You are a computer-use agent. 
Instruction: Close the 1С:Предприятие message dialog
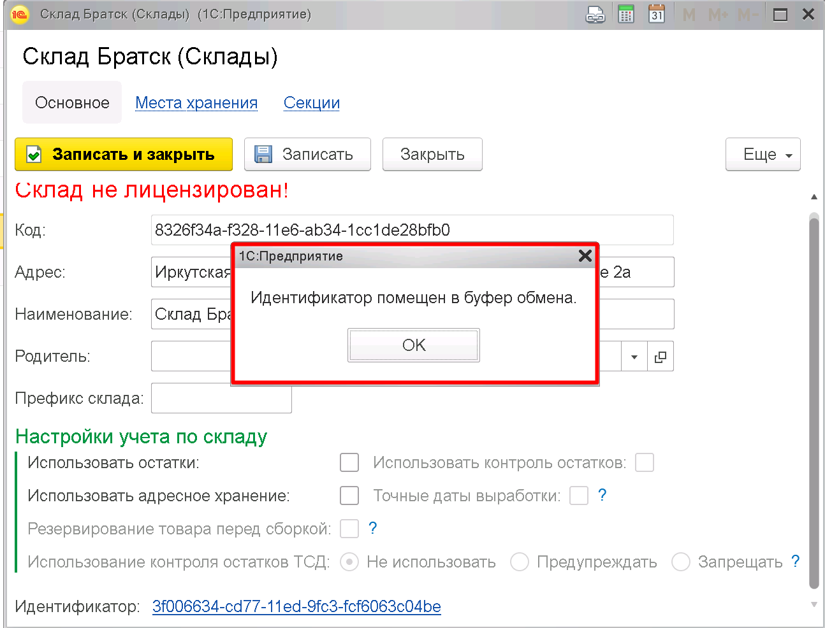click(585, 256)
